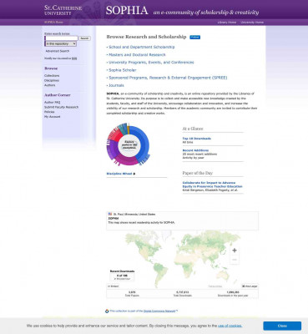The width and height of the screenshot is (308, 334).
Task: Open Sophia Scholar link
Action: [x=123, y=70]
